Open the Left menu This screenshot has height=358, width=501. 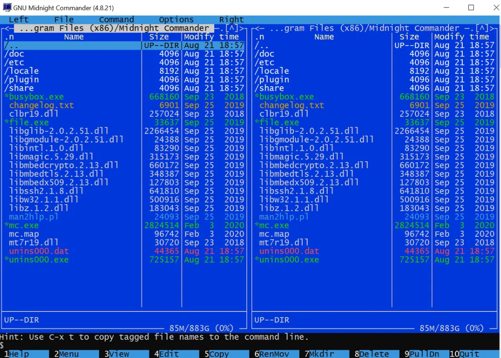(19, 20)
